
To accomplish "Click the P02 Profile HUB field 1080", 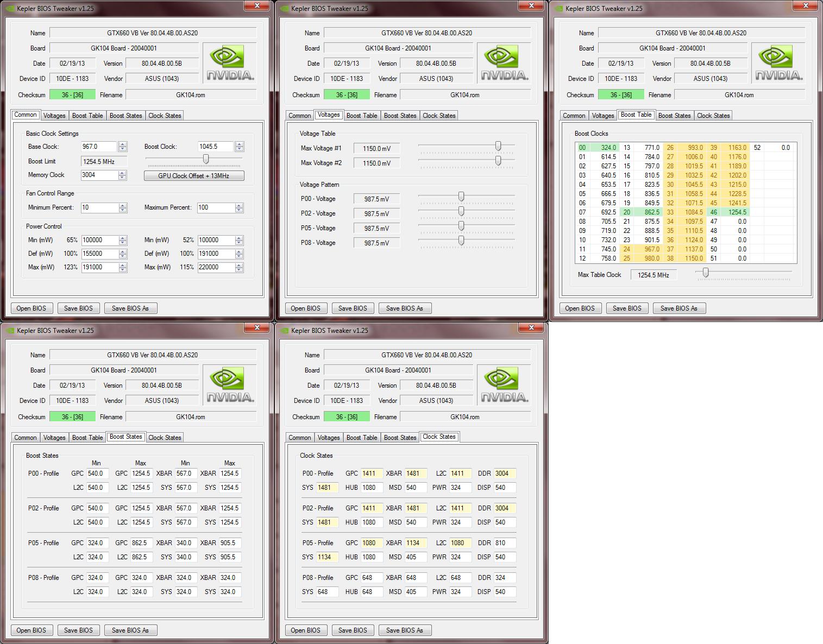I will 372,522.
